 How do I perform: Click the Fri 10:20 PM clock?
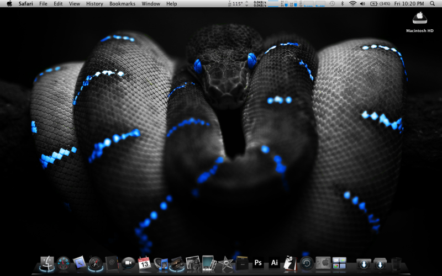click(x=409, y=4)
